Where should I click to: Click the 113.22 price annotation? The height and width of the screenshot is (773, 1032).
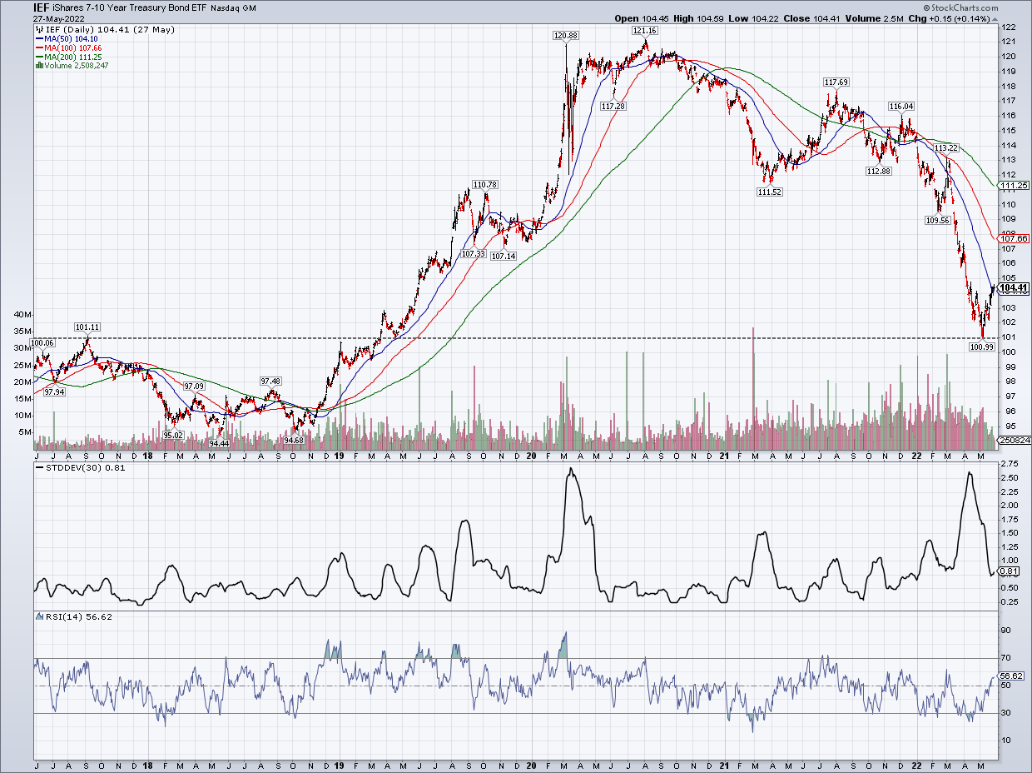pos(945,147)
